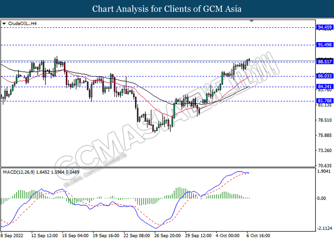Click the -2.1124 MACD scale value

coord(324,228)
